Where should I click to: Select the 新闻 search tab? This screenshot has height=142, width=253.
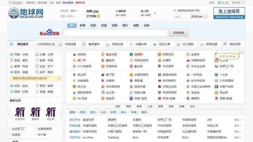pyautogui.click(x=83, y=25)
